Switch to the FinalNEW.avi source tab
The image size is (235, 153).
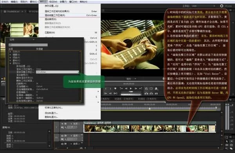click(13, 11)
